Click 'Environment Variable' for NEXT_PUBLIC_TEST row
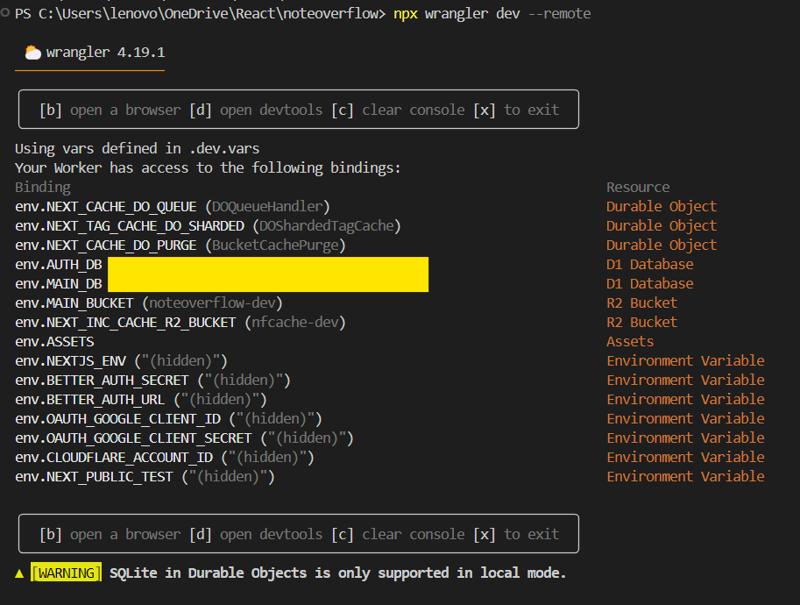The image size is (800, 605). [685, 477]
